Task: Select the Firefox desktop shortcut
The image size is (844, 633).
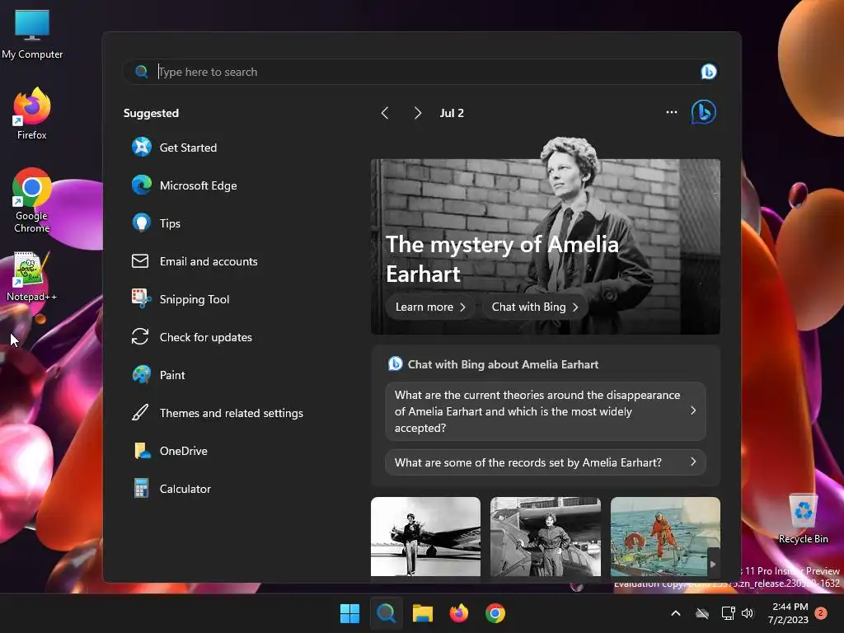Action: [x=32, y=114]
